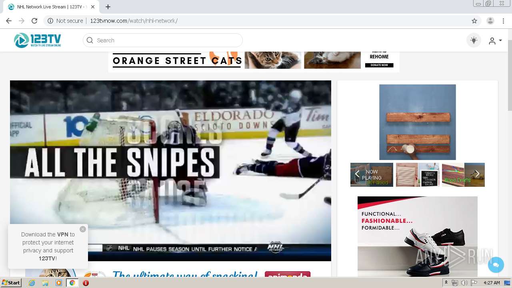Click the Donate Now button in banner
Viewport: 512px width, 288px height.
pos(379,65)
